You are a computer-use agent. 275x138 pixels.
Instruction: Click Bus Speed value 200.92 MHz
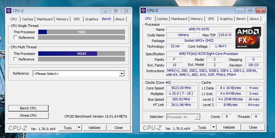pos(181,99)
